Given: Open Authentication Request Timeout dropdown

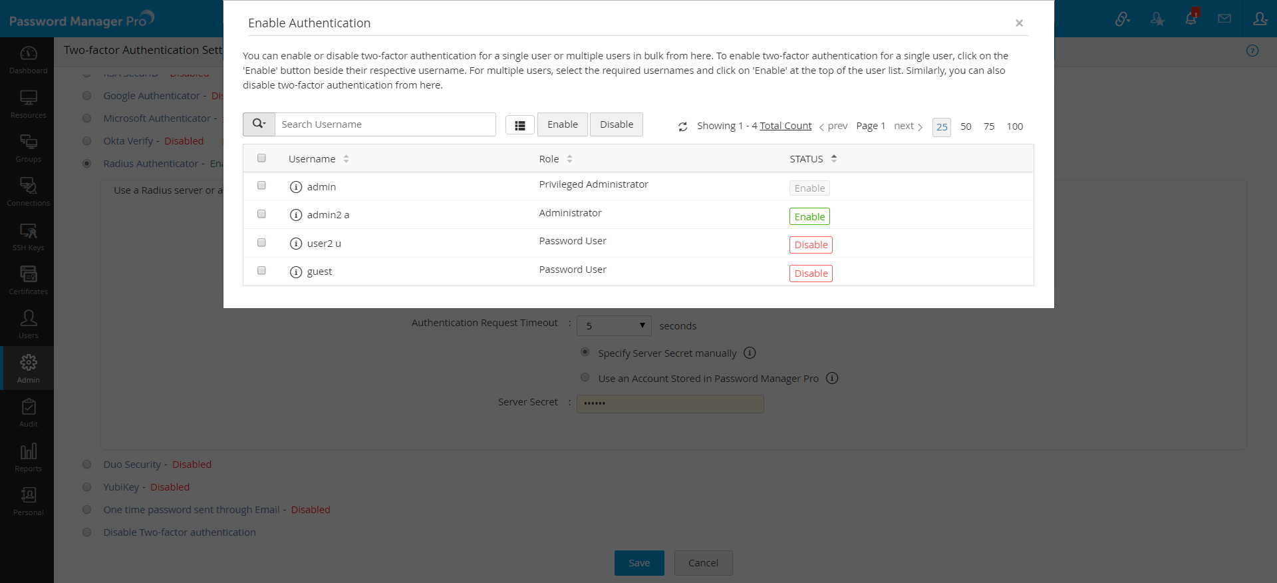Looking at the screenshot, I should (614, 325).
